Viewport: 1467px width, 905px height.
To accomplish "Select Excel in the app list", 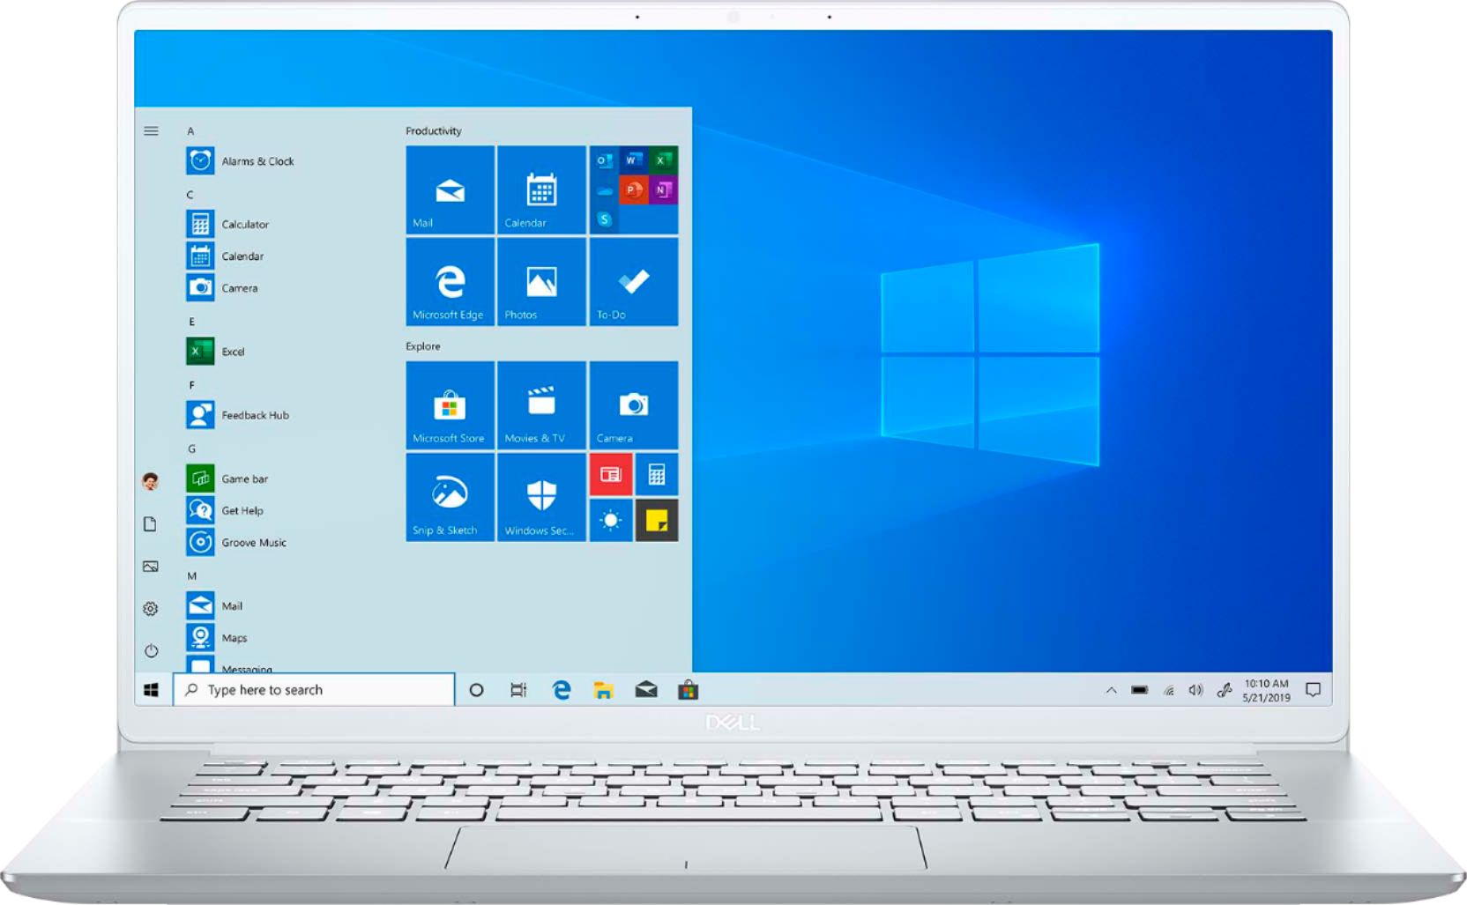I will pos(233,352).
